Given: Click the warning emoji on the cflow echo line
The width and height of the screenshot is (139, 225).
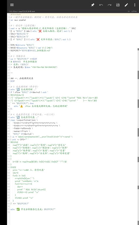Looking at the screenshot, I should (21, 106).
